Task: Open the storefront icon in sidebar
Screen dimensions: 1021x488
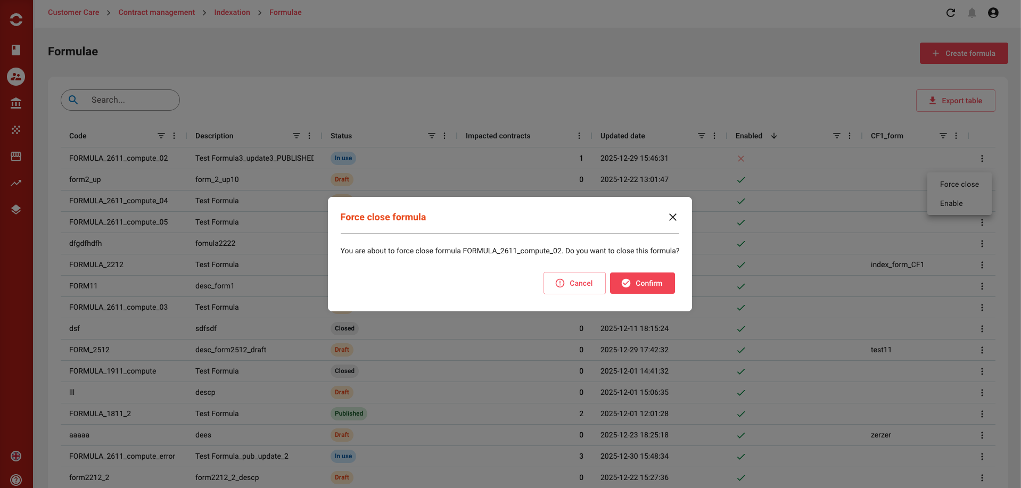Action: point(16,156)
